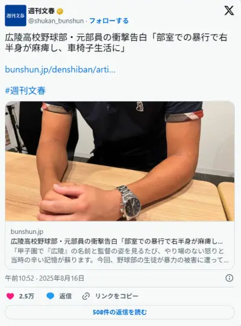Select the #週刊文春 hashtag
The image size is (241, 326).
[25, 91]
